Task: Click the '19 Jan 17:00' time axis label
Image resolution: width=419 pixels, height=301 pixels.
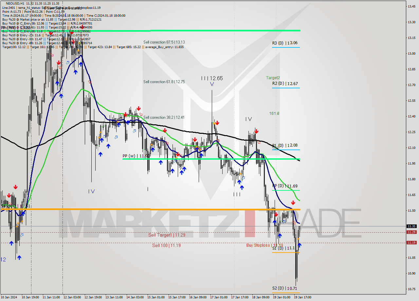Action: (302, 297)
